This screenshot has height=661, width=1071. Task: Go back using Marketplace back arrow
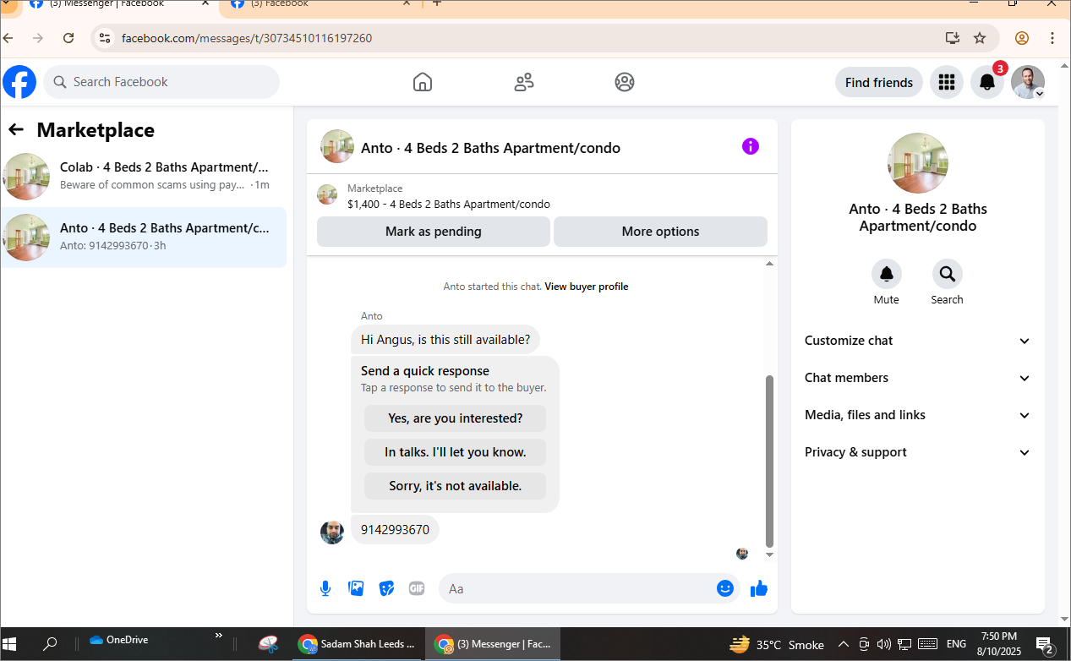[16, 129]
